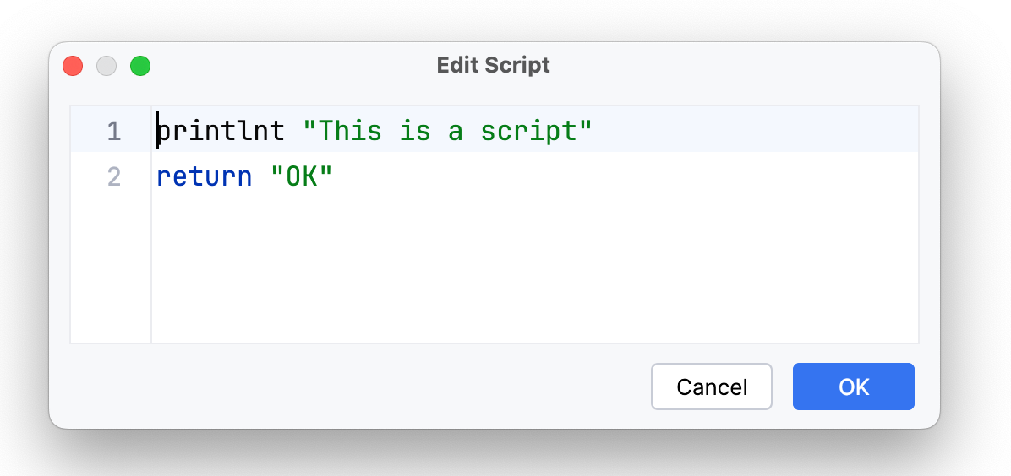The image size is (1011, 476).
Task: Place cursor in the printlnt word
Action: click(221, 132)
